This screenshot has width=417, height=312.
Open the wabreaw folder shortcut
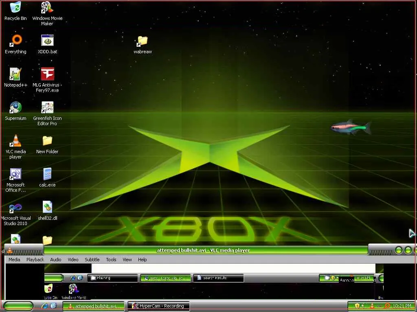pyautogui.click(x=143, y=45)
